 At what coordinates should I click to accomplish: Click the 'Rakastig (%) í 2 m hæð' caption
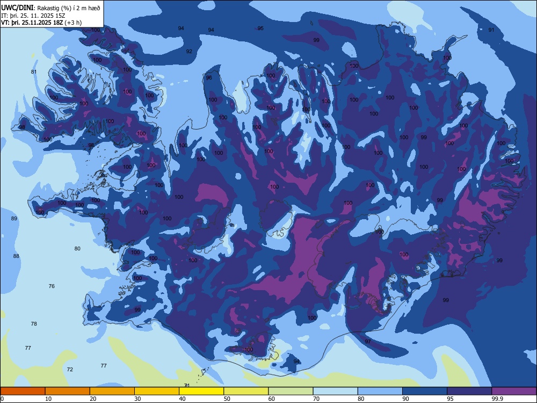69,8
